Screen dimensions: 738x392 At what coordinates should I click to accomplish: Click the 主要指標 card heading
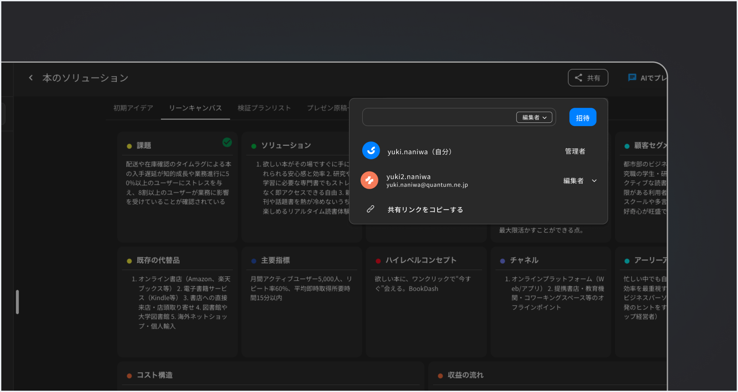coord(275,260)
